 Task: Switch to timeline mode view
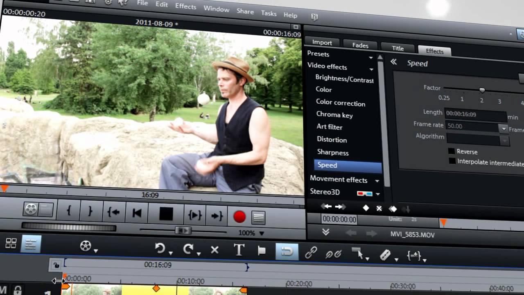(x=31, y=244)
